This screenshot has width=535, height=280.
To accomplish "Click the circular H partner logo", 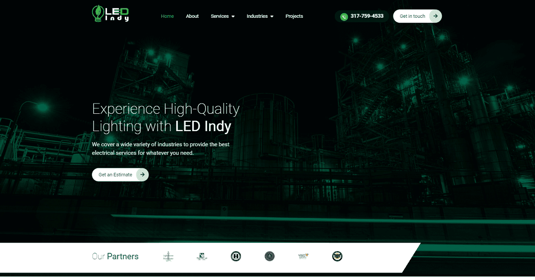I will [235, 256].
